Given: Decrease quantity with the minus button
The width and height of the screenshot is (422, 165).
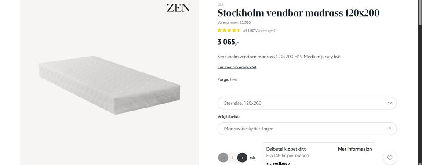Looking at the screenshot, I should click(x=223, y=158).
